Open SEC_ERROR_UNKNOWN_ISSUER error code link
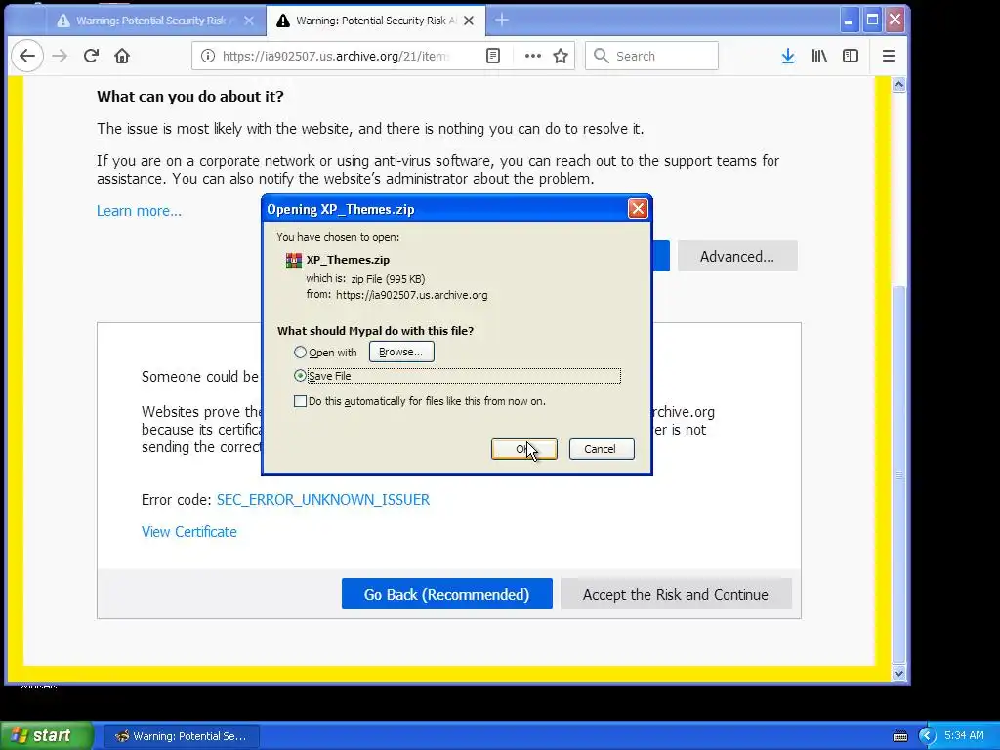This screenshot has height=750, width=1000. coord(322,500)
